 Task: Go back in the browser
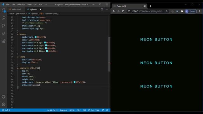click(114, 11)
